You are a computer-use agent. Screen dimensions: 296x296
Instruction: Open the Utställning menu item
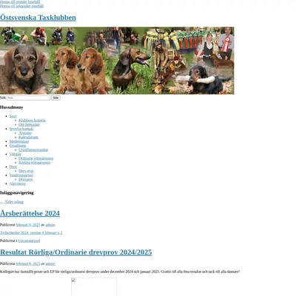pyautogui.click(x=18, y=146)
